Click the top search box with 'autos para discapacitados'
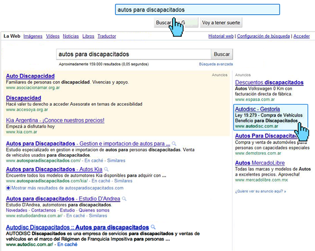This screenshot has height=251, width=315. point(197,9)
